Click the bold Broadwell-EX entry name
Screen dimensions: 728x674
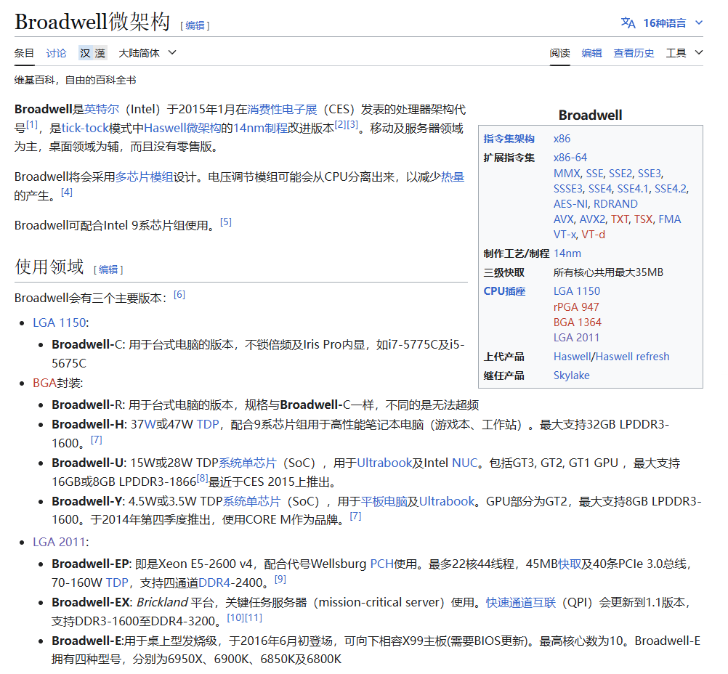[x=91, y=603]
